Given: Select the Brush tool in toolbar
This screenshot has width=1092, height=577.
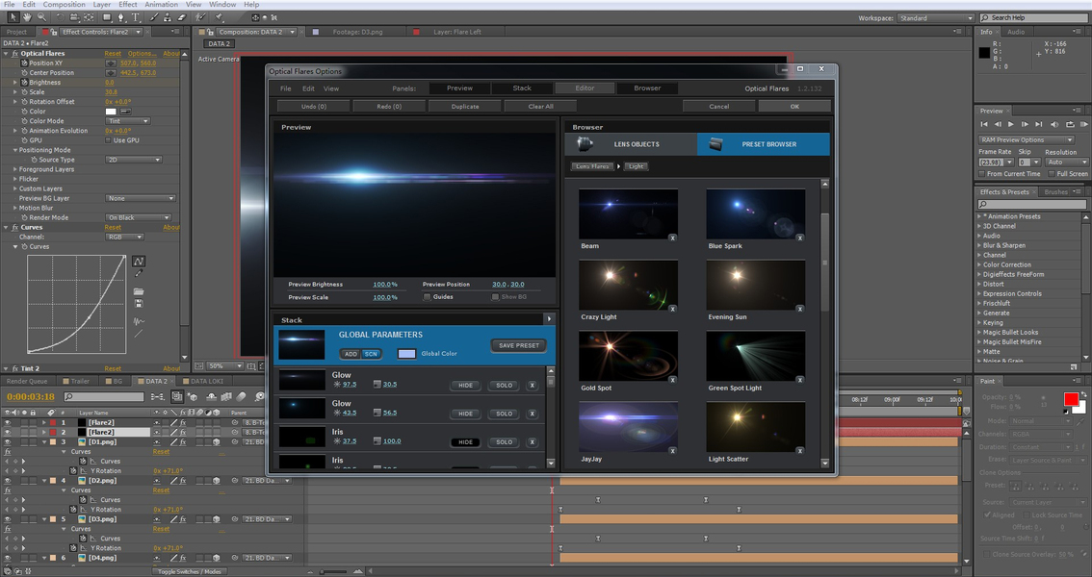Looking at the screenshot, I should click(154, 17).
